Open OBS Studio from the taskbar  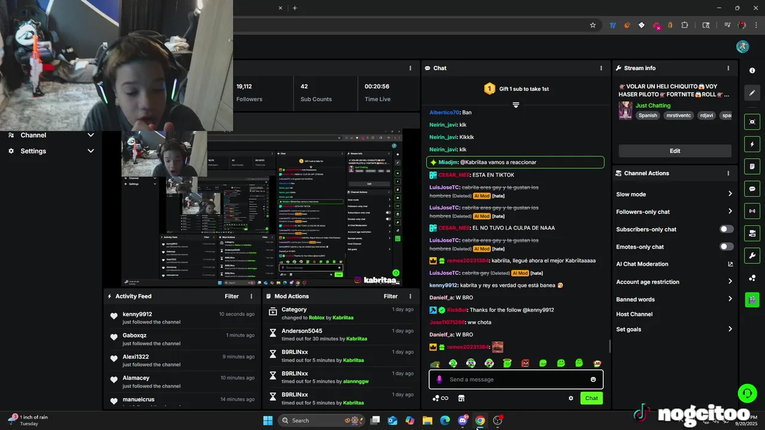[497, 420]
